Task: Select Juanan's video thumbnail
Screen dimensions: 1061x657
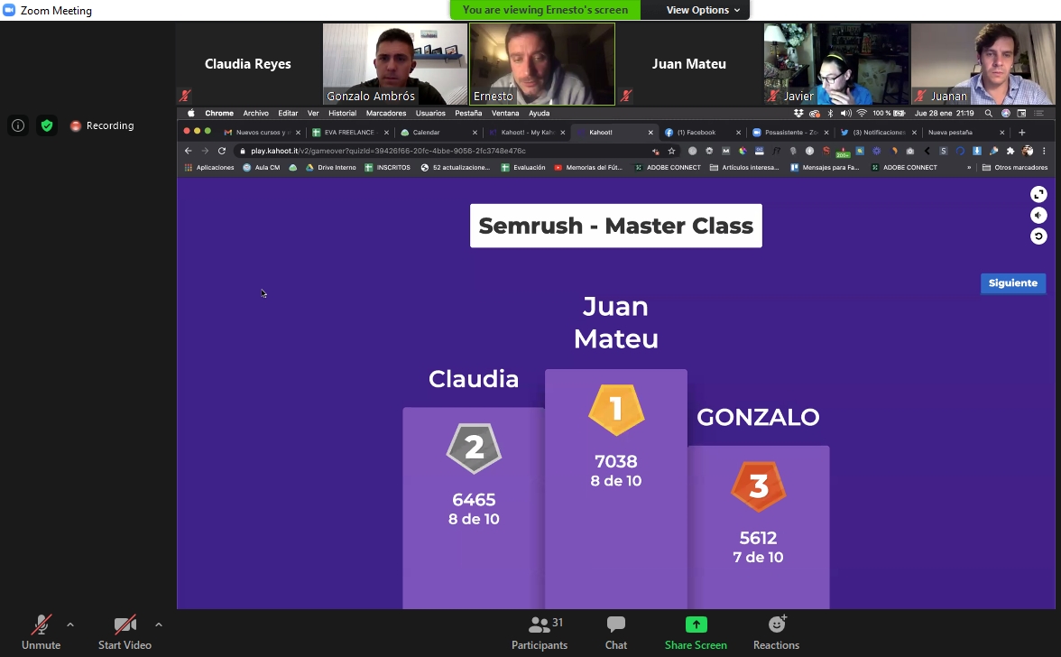Action: [x=983, y=63]
